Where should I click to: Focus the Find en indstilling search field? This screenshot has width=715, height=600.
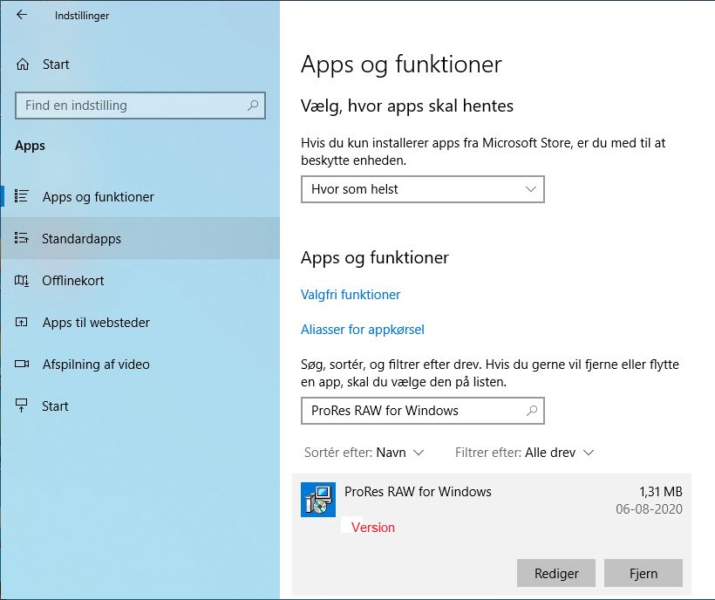tap(140, 106)
